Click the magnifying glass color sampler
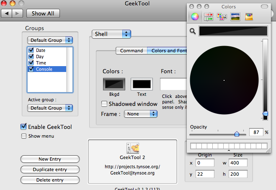Image resolution: width=276 pixels, height=190 pixels. tap(192, 31)
